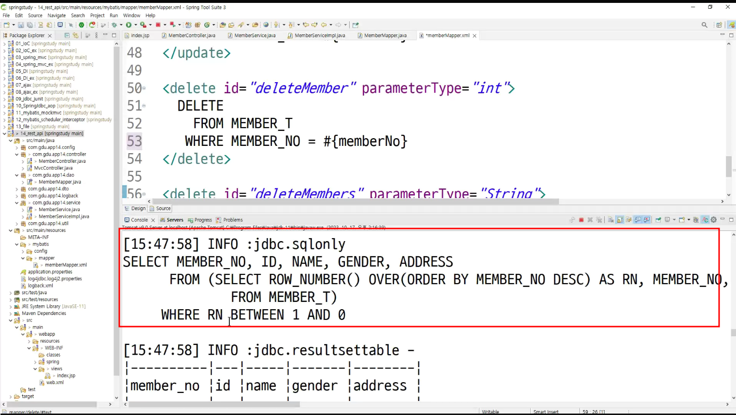The height and width of the screenshot is (415, 736).
Task: Expand the Maven Dependencies node
Action: point(11,314)
